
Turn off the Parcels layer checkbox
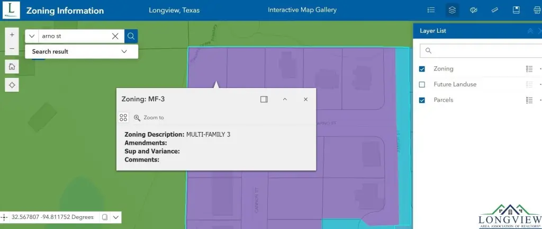[422, 100]
